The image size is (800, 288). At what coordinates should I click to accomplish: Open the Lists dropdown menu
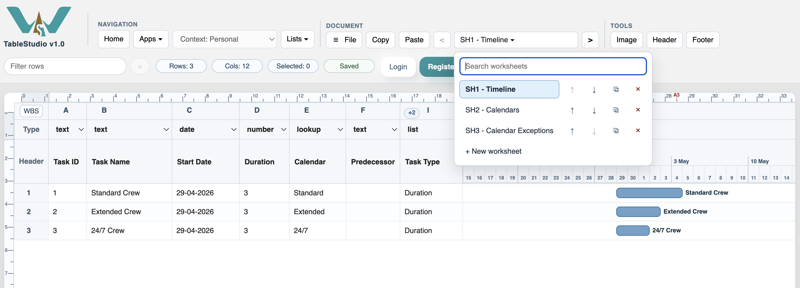tap(297, 39)
